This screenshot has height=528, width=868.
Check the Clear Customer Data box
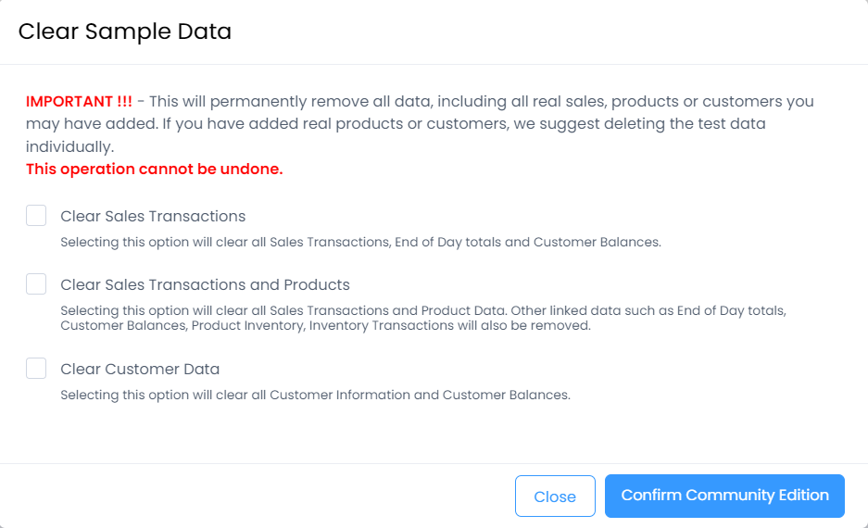click(36, 369)
